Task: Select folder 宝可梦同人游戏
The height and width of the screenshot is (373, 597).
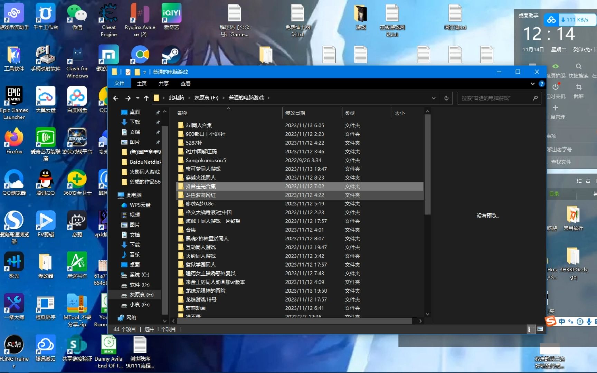Action: point(299,169)
